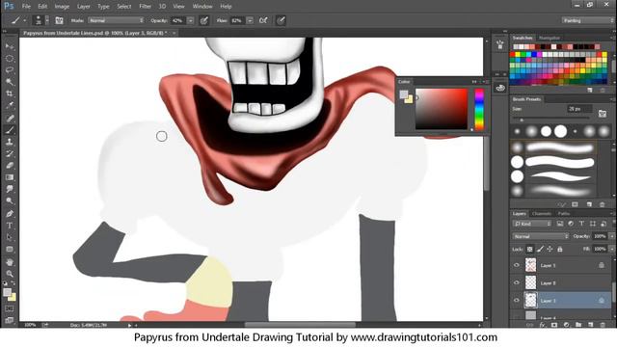Viewport: 617px width, 347px height.
Task: Open the File menu
Action: pos(26,7)
